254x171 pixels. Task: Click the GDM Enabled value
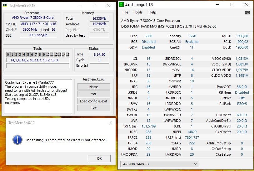pyautogui.click(x=148, y=47)
